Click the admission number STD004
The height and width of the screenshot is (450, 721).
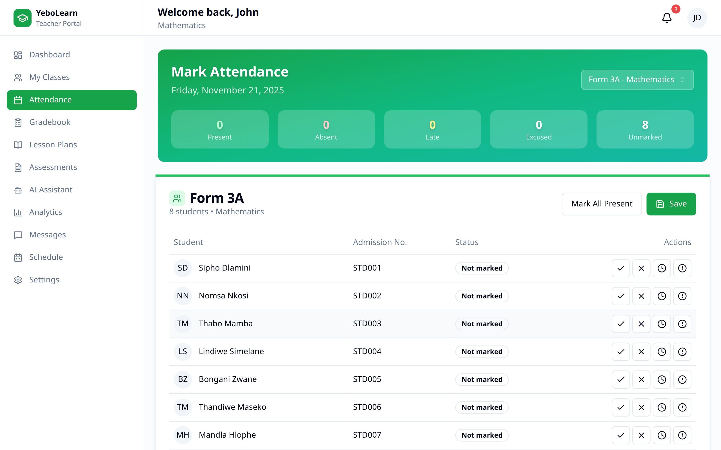coord(367,352)
